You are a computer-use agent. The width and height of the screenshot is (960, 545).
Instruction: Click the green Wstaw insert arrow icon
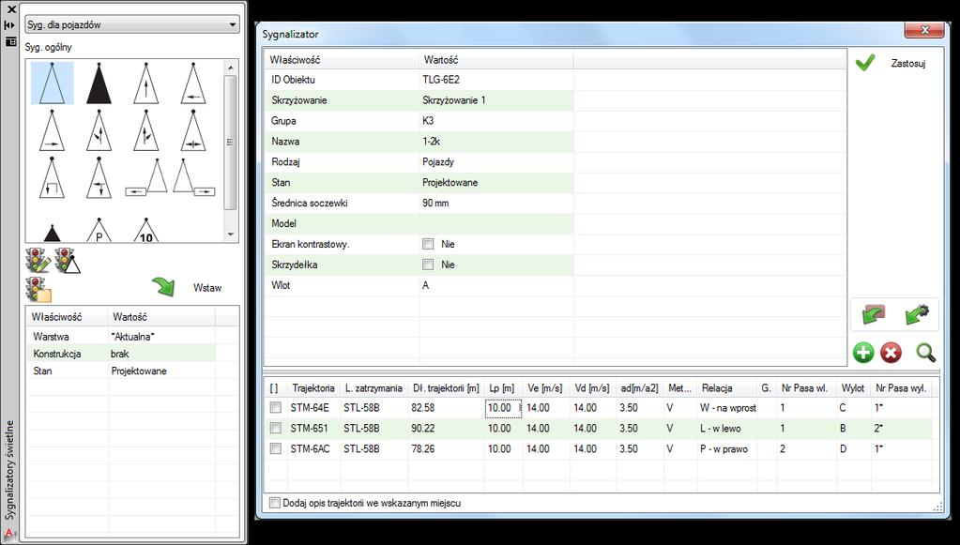163,287
